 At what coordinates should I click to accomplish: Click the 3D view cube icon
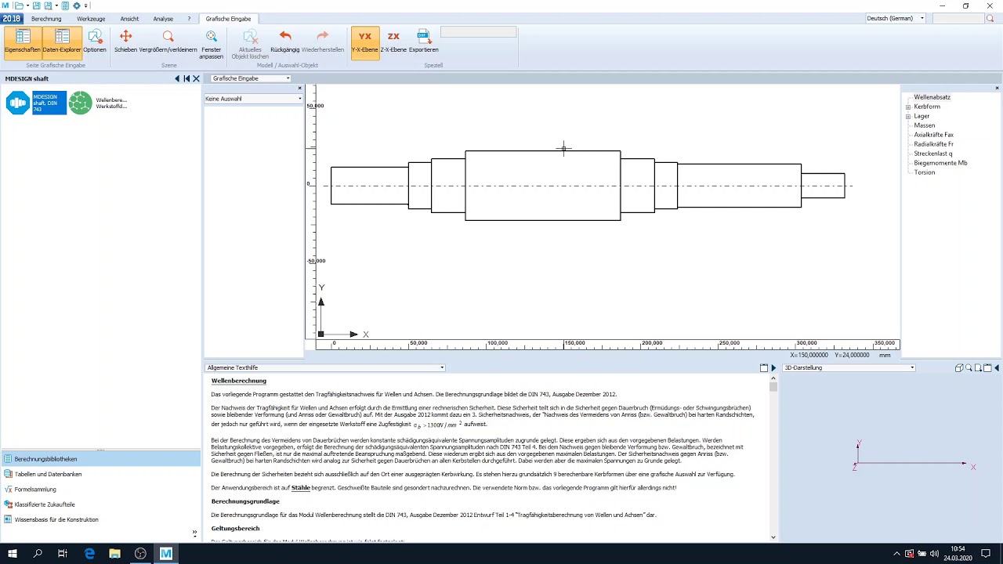coord(959,367)
